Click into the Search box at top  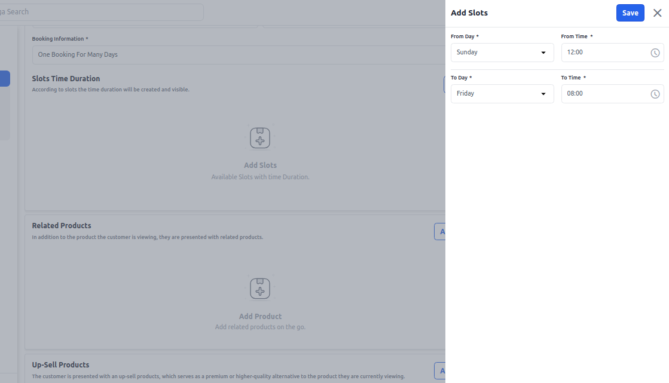point(102,12)
